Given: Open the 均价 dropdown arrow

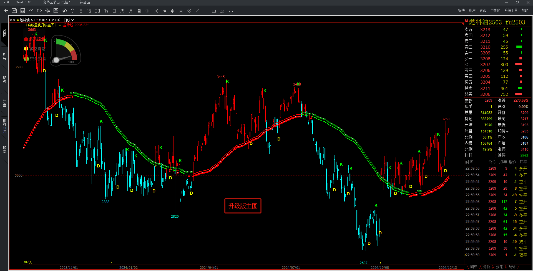Looking at the screenshot, I should click(x=507, y=131).
